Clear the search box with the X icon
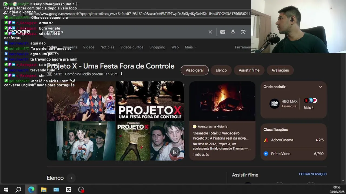The width and height of the screenshot is (346, 194). [210, 32]
